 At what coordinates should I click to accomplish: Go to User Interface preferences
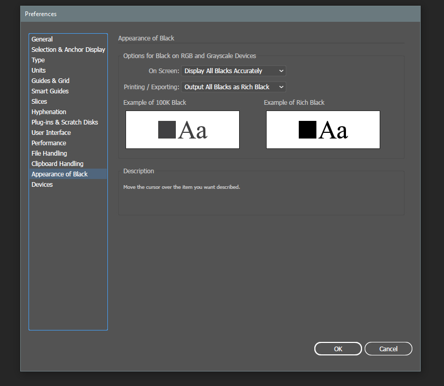(x=51, y=133)
